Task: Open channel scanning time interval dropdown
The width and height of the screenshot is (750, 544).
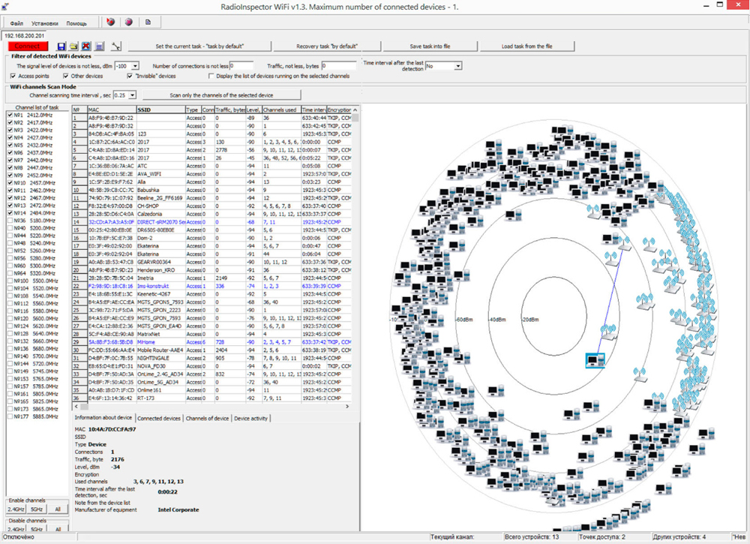Action: pyautogui.click(x=132, y=95)
